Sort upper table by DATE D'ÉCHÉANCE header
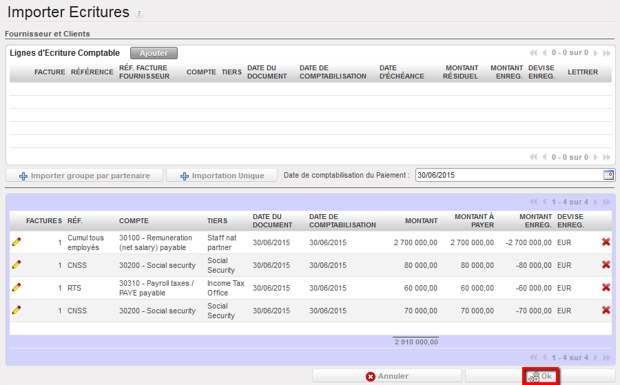Screen dimensions: 620x385 402,72
